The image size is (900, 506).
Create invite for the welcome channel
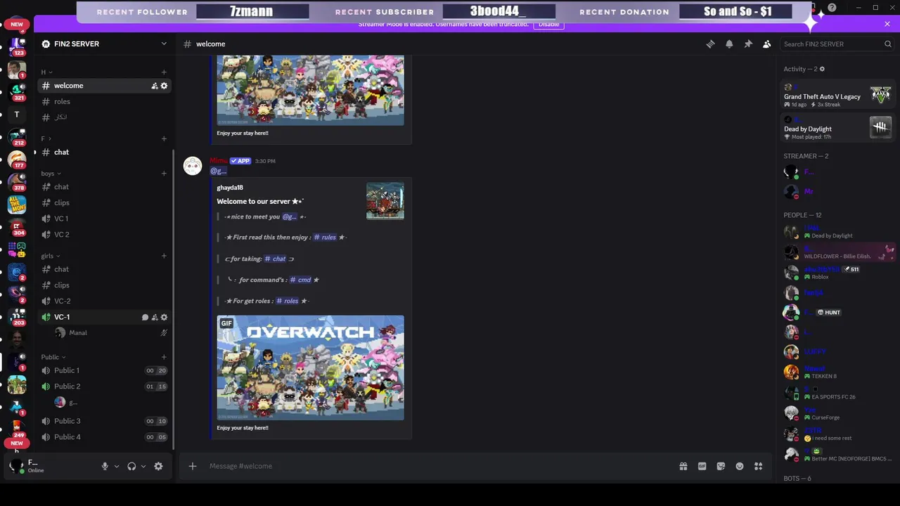tap(154, 86)
